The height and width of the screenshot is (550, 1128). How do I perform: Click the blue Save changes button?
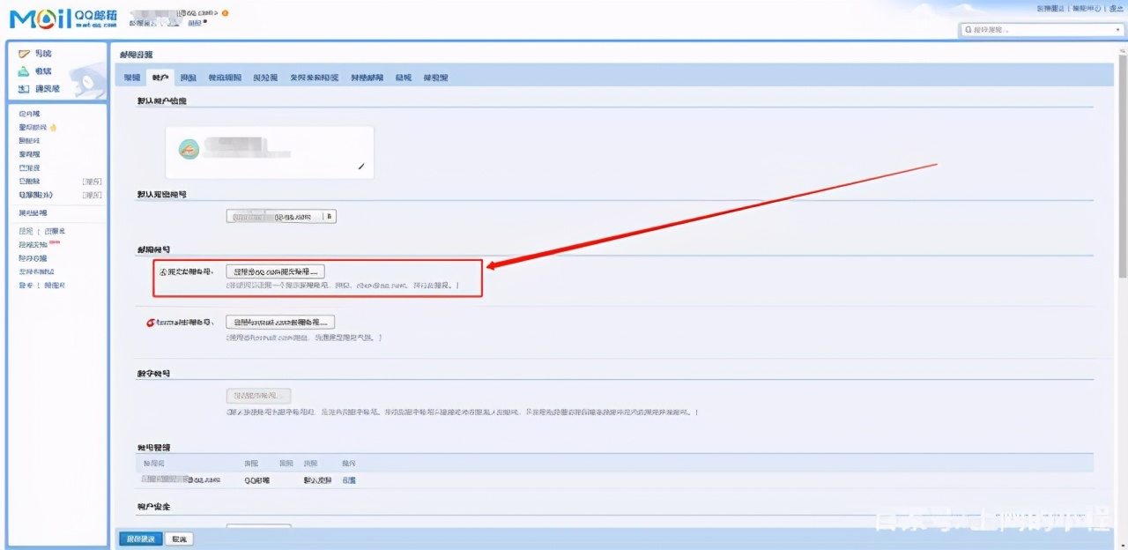click(x=141, y=539)
